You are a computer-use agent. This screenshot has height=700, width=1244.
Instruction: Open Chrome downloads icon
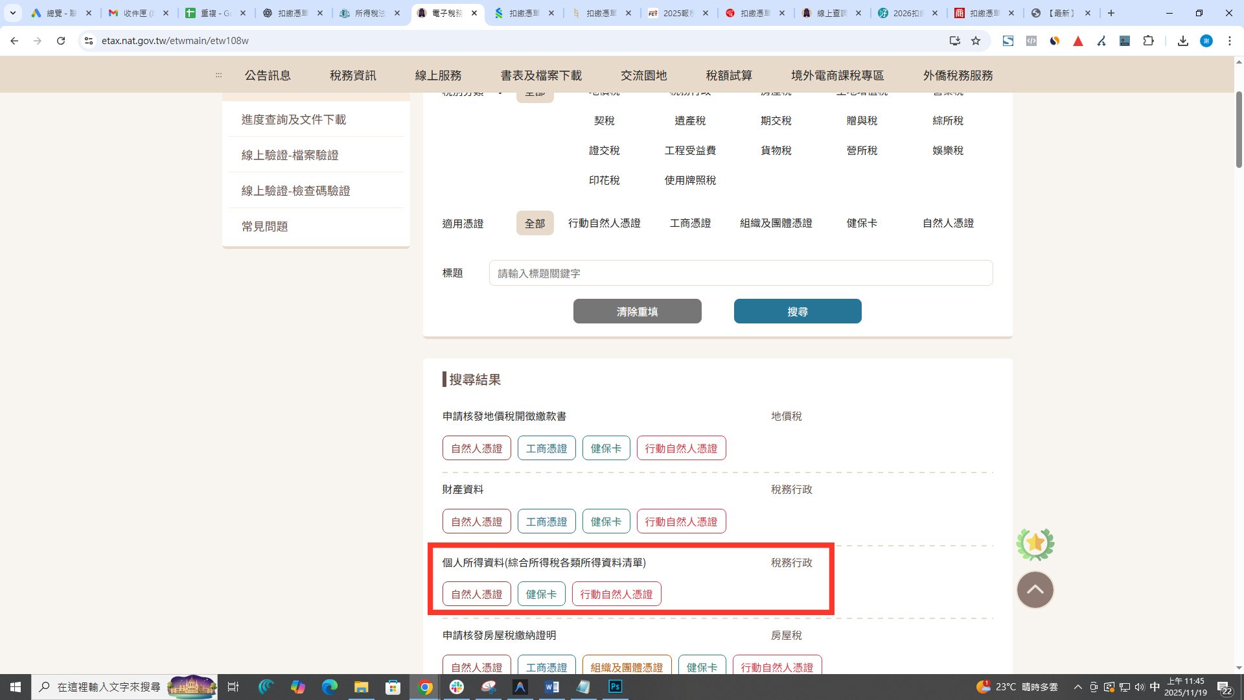click(x=1182, y=41)
